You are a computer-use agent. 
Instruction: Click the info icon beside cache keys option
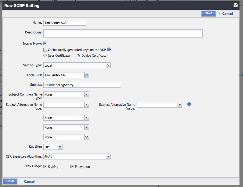(x=109, y=50)
